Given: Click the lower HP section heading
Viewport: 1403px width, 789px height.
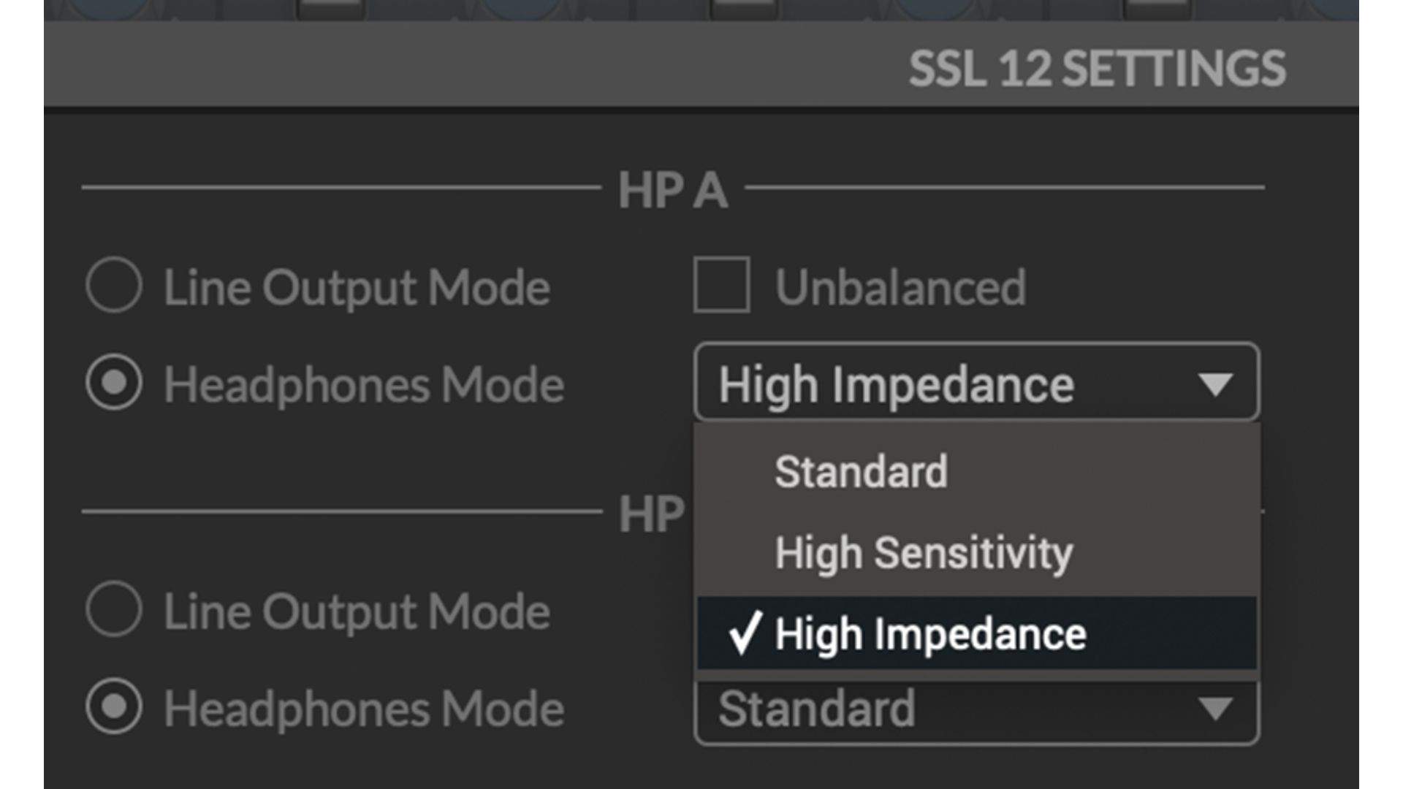Looking at the screenshot, I should click(x=652, y=514).
